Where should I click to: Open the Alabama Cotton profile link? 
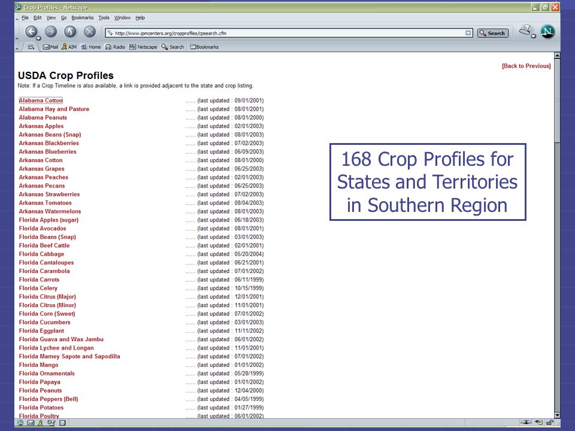pyautogui.click(x=41, y=101)
